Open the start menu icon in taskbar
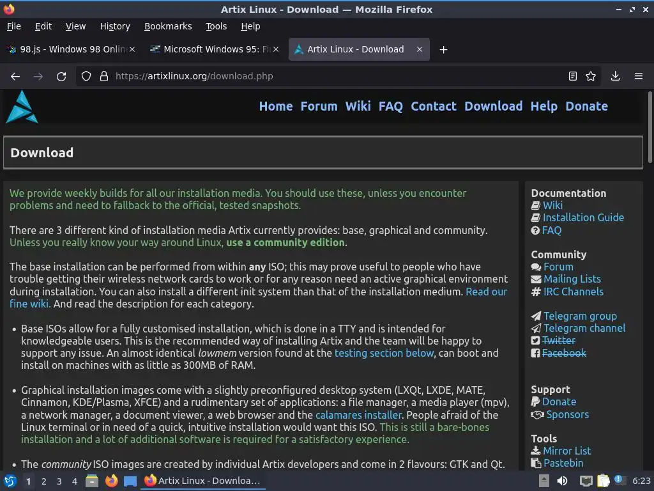 point(10,481)
